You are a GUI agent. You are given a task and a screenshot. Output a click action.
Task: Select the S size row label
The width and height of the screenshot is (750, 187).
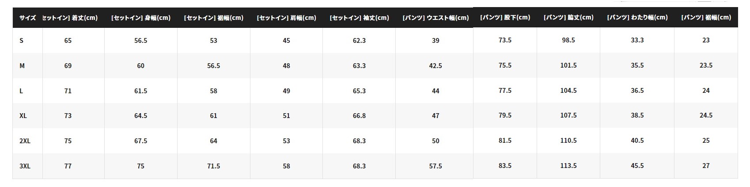21,41
